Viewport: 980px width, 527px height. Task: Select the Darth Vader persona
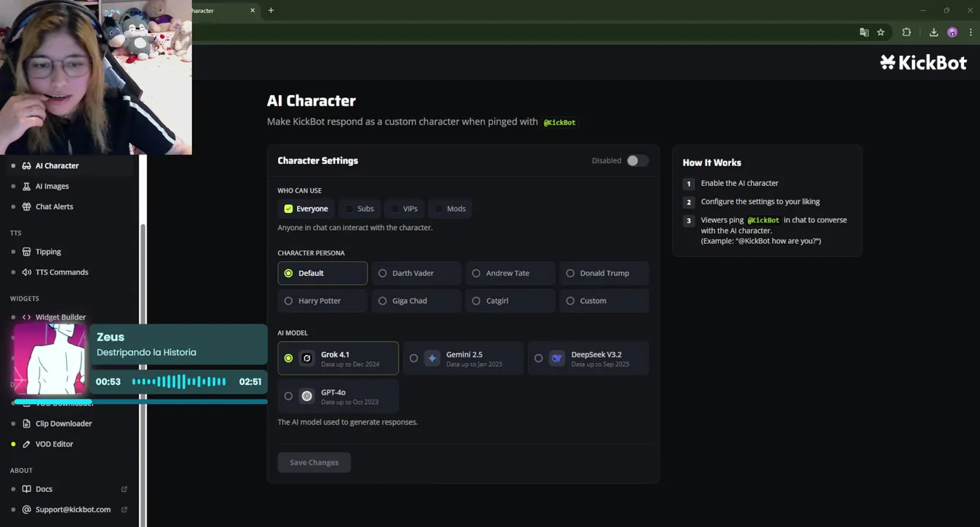[416, 273]
